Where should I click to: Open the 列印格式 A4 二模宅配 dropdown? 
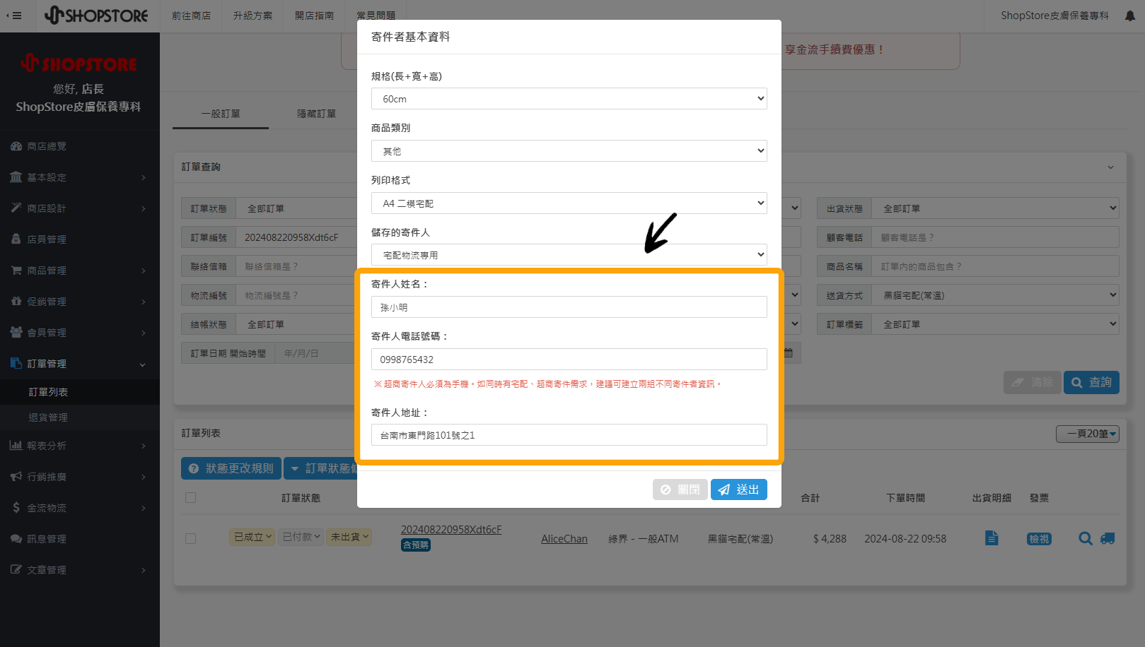coord(569,203)
